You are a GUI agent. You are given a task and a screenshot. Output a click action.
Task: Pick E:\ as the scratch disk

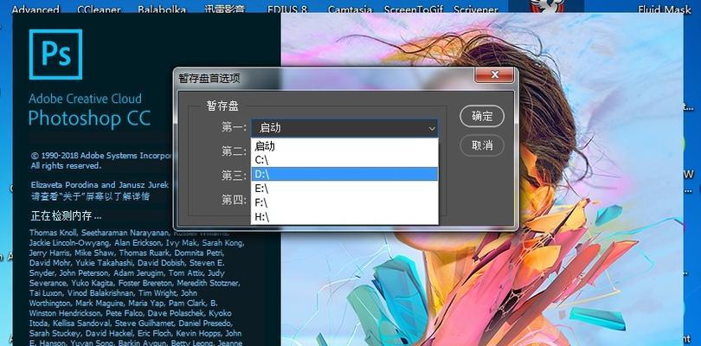pos(344,189)
